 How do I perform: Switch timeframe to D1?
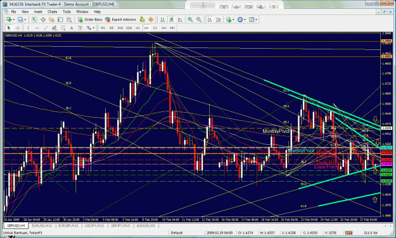click(x=155, y=28)
